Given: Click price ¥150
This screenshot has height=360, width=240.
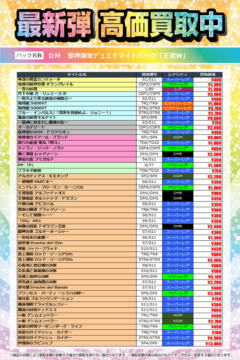Looking at the screenshot, I should click(x=216, y=299).
